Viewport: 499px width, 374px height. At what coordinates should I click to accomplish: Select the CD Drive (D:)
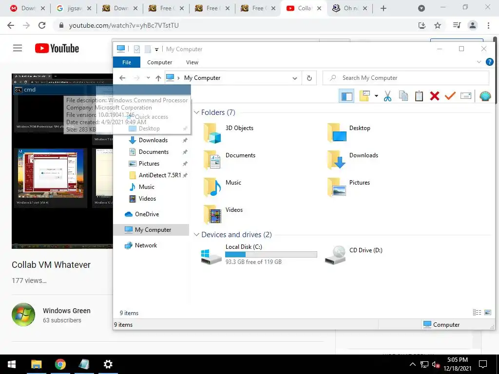353,255
